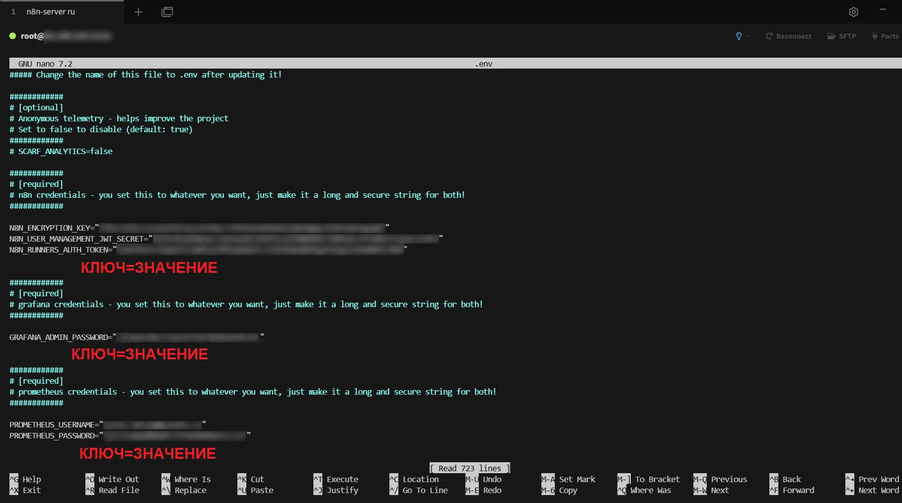Click GNU nano 7.2 header text
The image size is (902, 503).
pyautogui.click(x=45, y=64)
